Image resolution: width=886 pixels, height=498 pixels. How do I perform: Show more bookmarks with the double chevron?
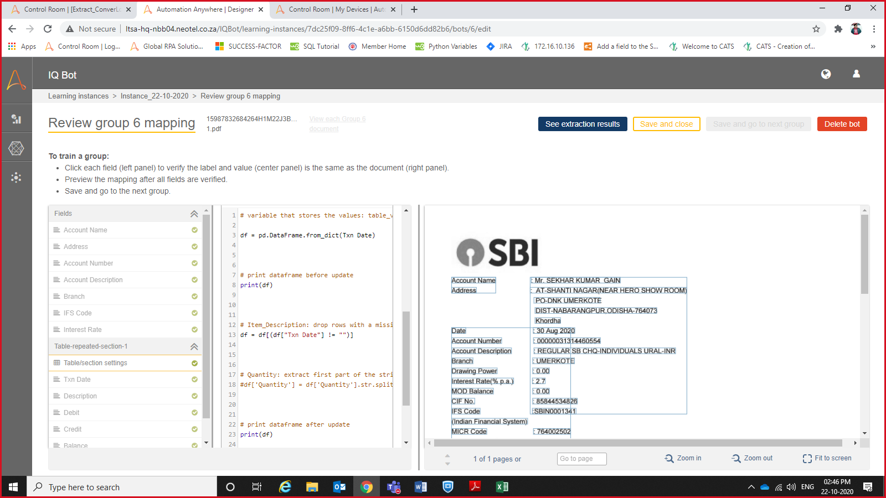tap(873, 46)
